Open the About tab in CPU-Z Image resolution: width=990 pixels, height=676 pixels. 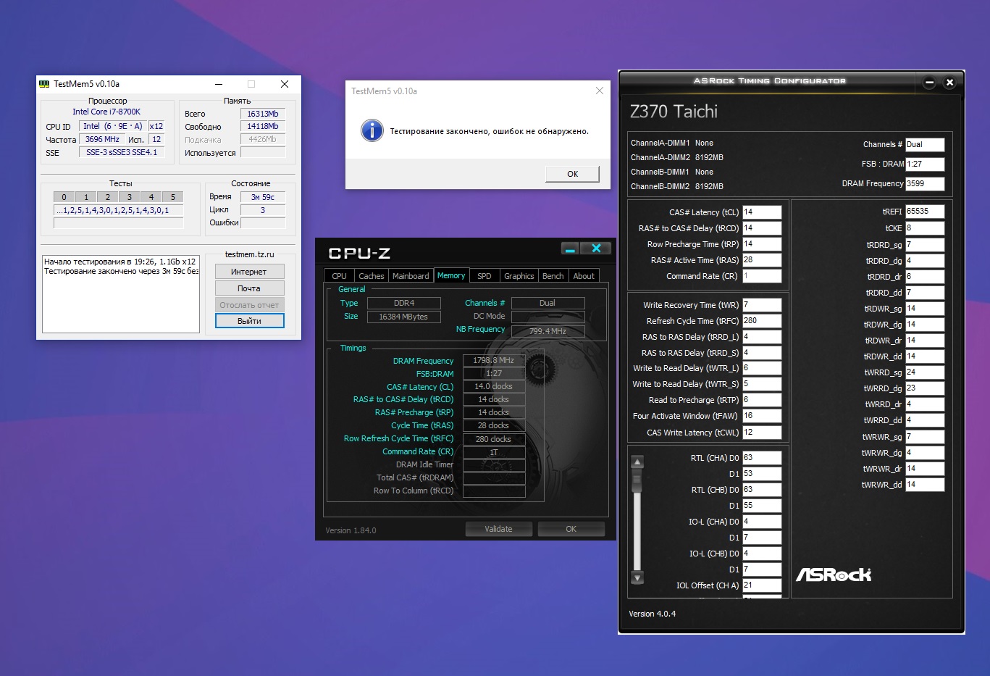pos(584,276)
